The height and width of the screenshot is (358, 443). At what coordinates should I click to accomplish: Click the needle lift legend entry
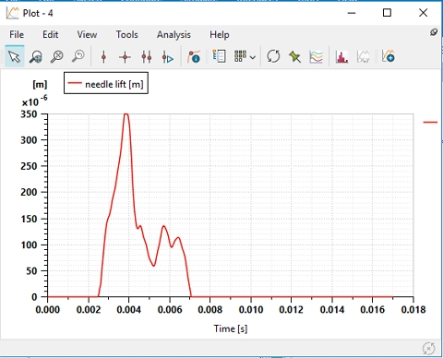point(106,83)
